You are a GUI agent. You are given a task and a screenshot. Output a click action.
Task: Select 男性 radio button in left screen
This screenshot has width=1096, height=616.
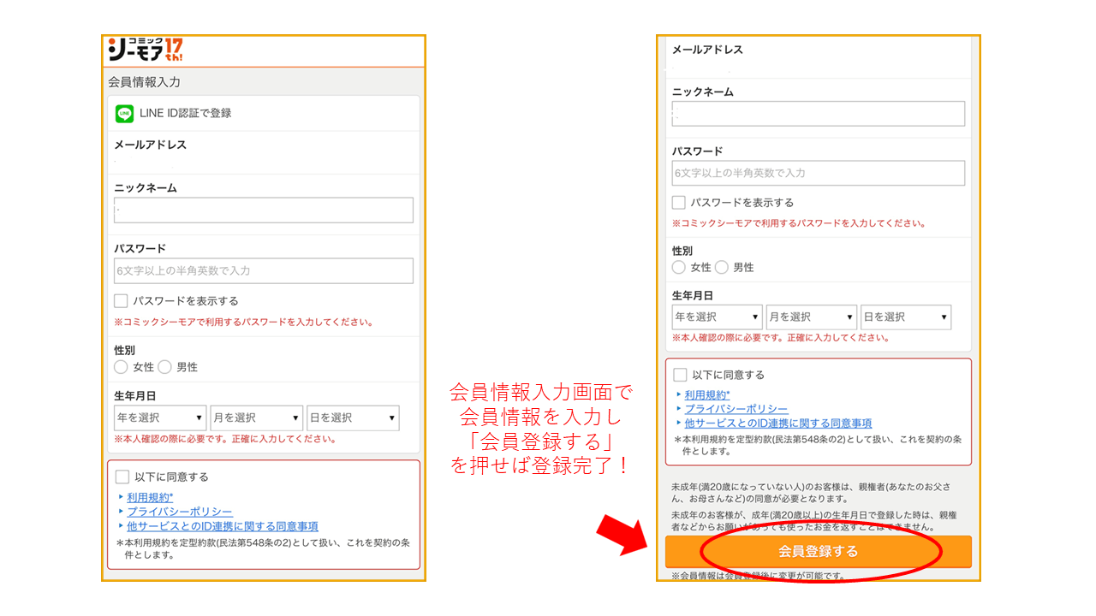[x=165, y=367]
